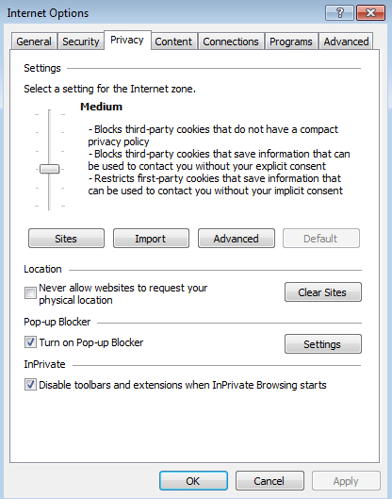Open the Security tab
The width and height of the screenshot is (392, 499).
pyautogui.click(x=81, y=42)
